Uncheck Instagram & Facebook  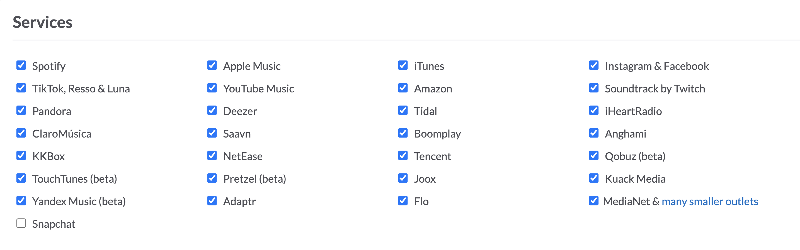click(593, 65)
